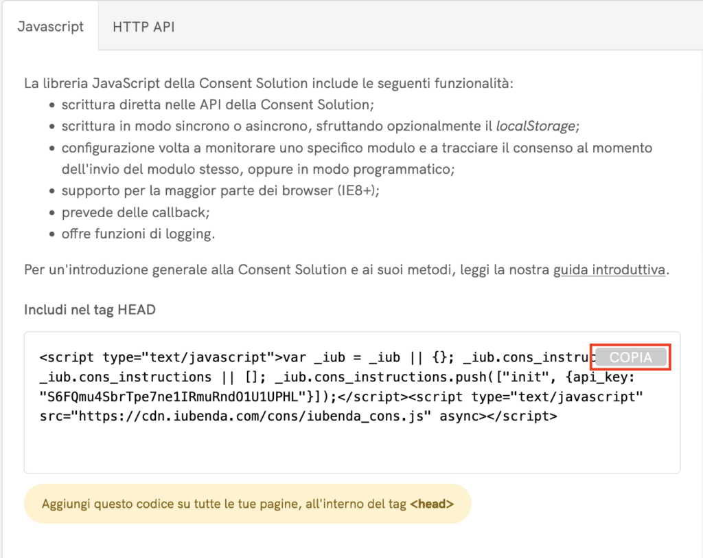Open the HTTP API tab
This screenshot has height=558, width=703.
point(143,27)
